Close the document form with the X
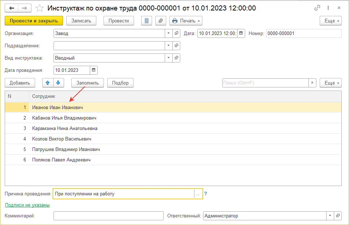Screen dimensions: 349x225 tap(339, 8)
